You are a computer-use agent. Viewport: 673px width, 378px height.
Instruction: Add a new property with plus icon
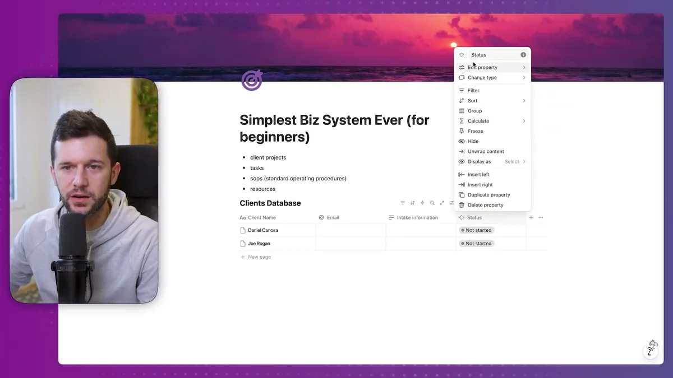(x=531, y=218)
